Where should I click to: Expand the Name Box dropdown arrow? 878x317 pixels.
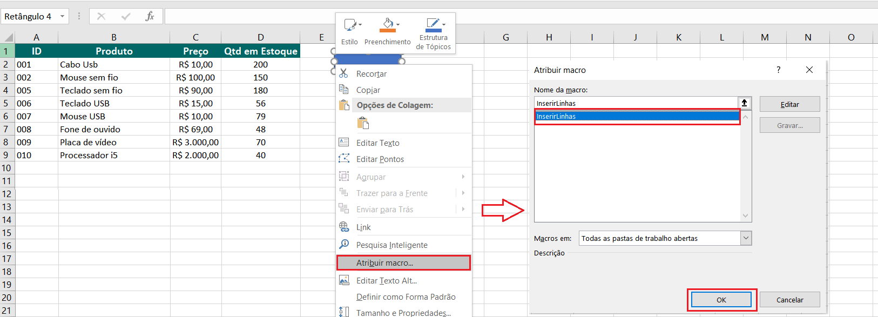62,16
